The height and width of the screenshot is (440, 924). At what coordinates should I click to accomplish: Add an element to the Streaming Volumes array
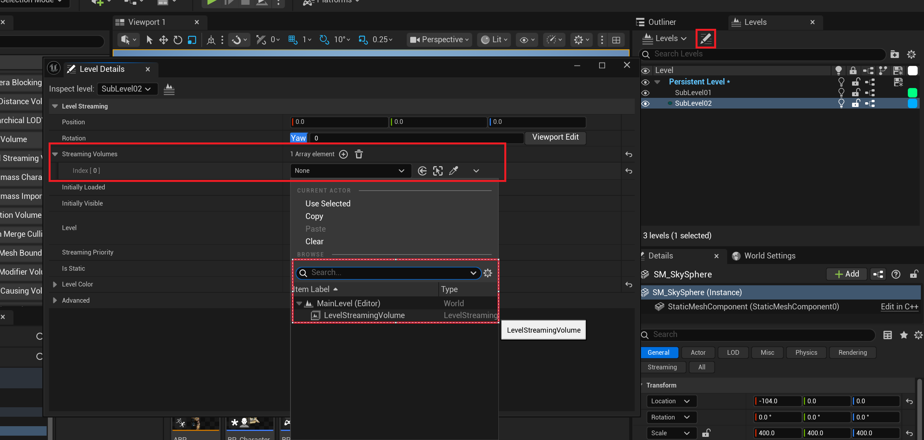[343, 154]
